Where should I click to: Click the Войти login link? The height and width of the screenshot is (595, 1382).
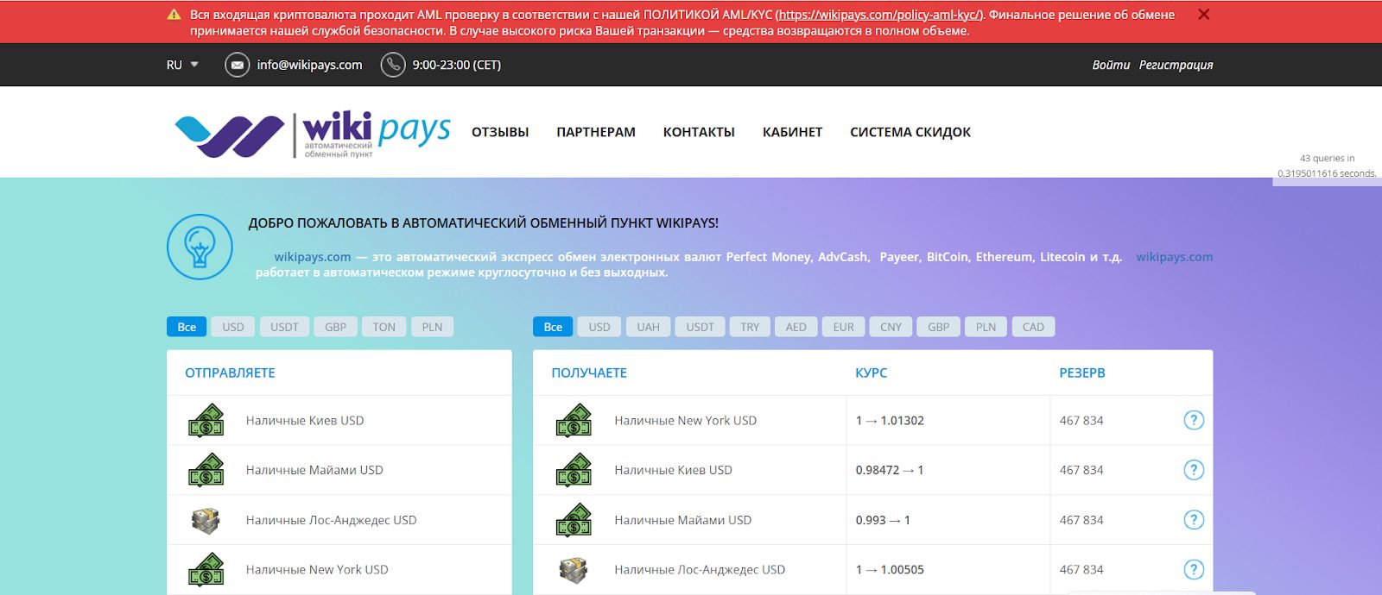(x=1111, y=65)
